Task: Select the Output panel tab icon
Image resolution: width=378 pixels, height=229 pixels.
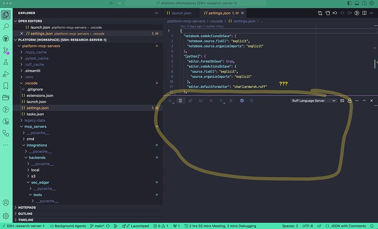Action: [180, 101]
